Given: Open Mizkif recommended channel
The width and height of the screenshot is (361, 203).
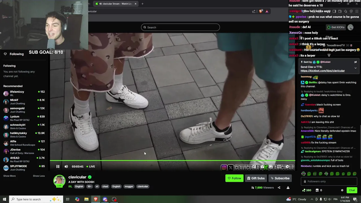Looking at the screenshot, I should coord(24,102).
